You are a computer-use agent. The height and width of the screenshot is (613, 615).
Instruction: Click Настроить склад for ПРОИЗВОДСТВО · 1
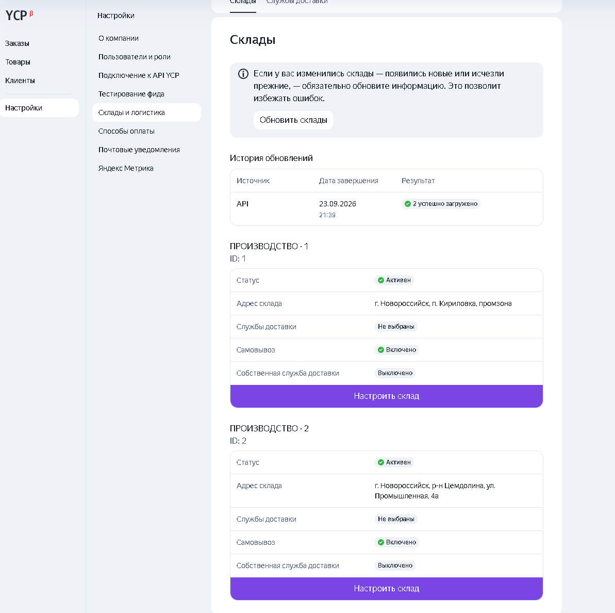coord(386,396)
